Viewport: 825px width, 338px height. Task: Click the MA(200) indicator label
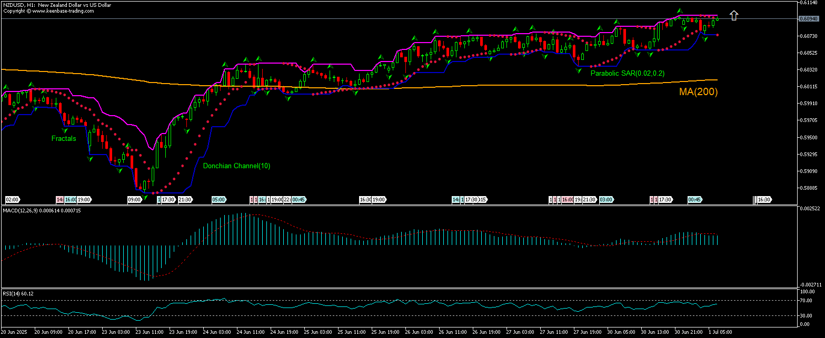pos(699,92)
